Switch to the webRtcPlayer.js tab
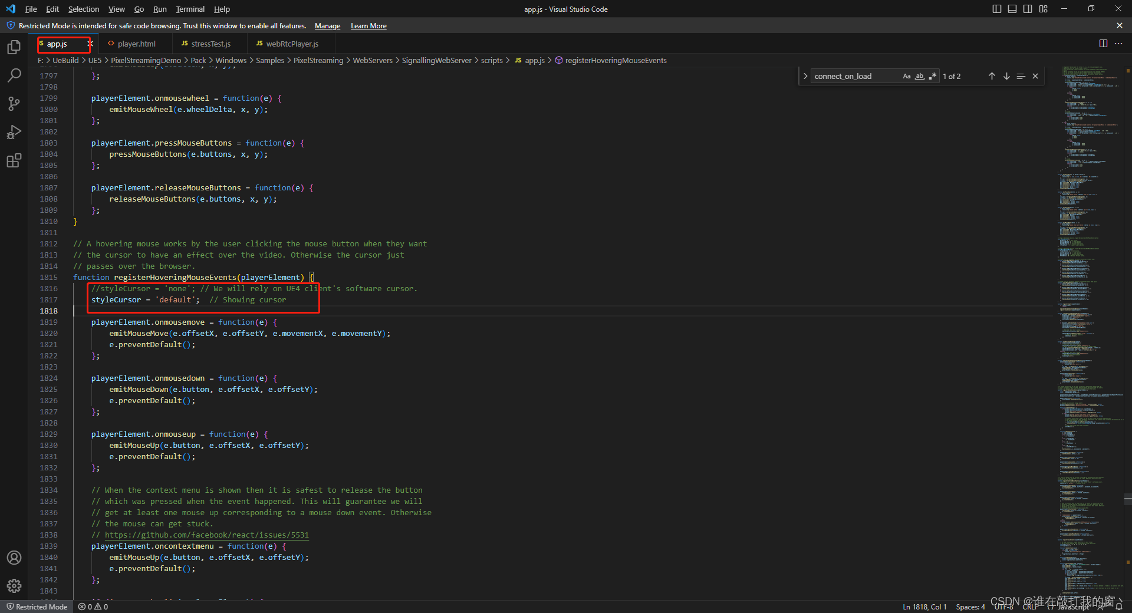The width and height of the screenshot is (1132, 613). 292,44
